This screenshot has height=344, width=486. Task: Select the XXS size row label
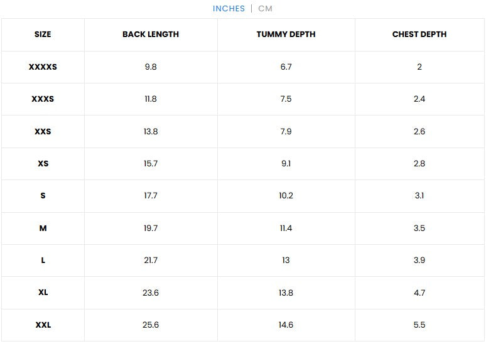(43, 132)
